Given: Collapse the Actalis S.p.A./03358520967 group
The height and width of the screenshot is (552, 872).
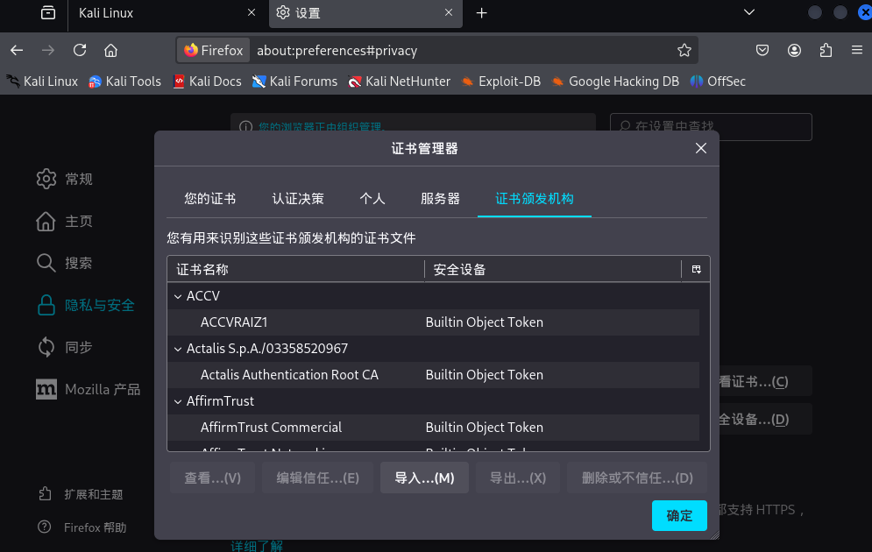Looking at the screenshot, I should tap(178, 349).
